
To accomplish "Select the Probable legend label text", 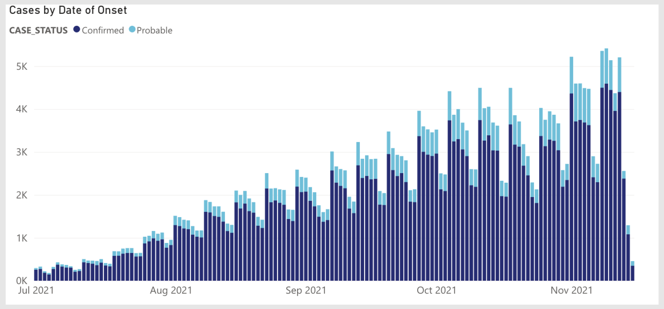I will tap(155, 30).
